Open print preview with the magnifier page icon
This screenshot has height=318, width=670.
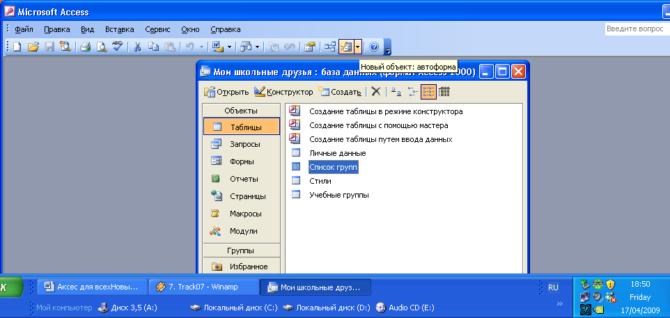point(101,47)
